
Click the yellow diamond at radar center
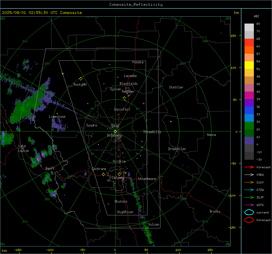pos(115,132)
